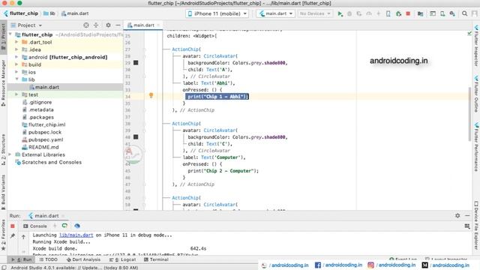Click the up arrow in Run console

(x=23, y=236)
